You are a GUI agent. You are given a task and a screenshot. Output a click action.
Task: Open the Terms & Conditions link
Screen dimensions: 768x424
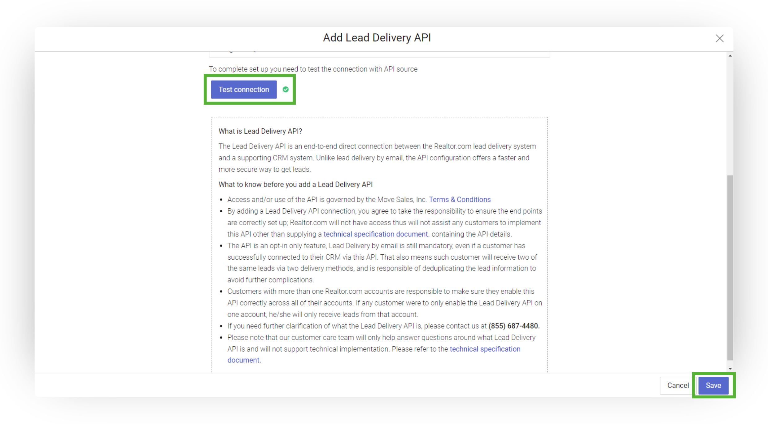(460, 200)
